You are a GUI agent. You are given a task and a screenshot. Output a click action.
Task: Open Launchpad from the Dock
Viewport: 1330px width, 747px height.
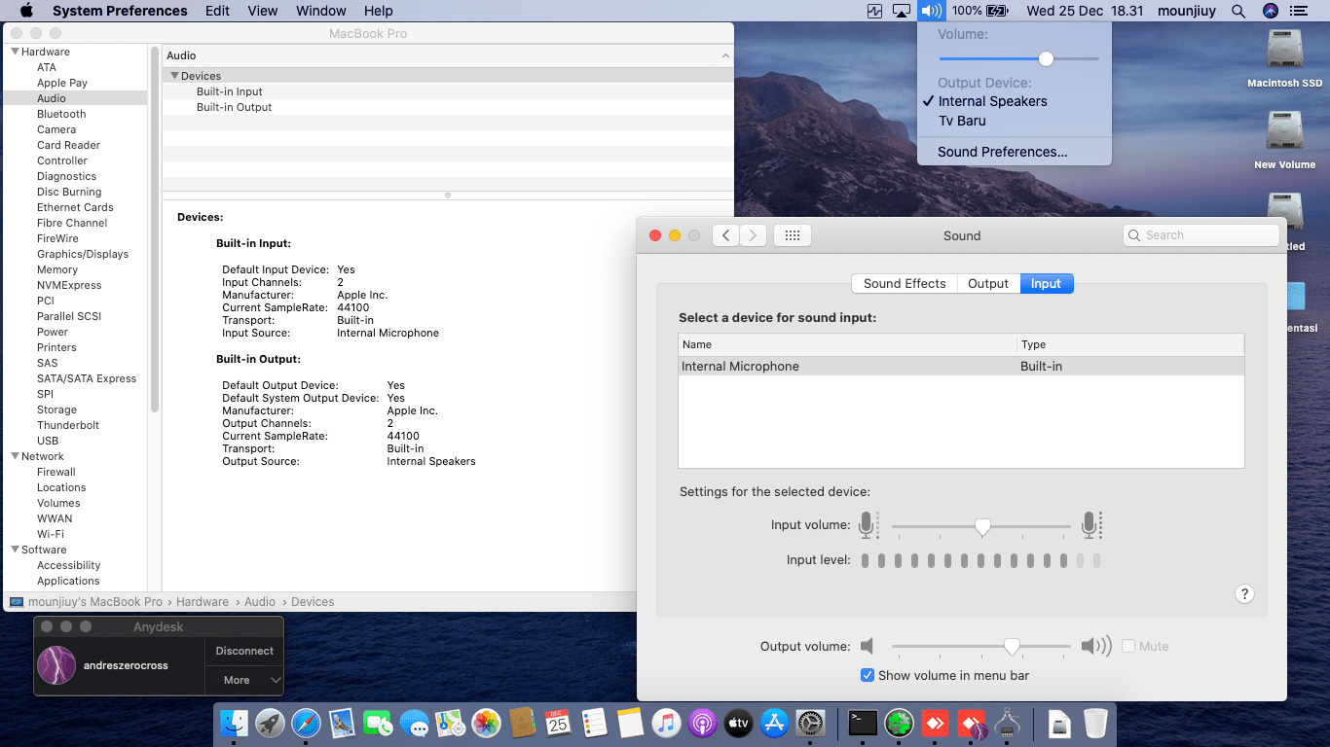(270, 723)
